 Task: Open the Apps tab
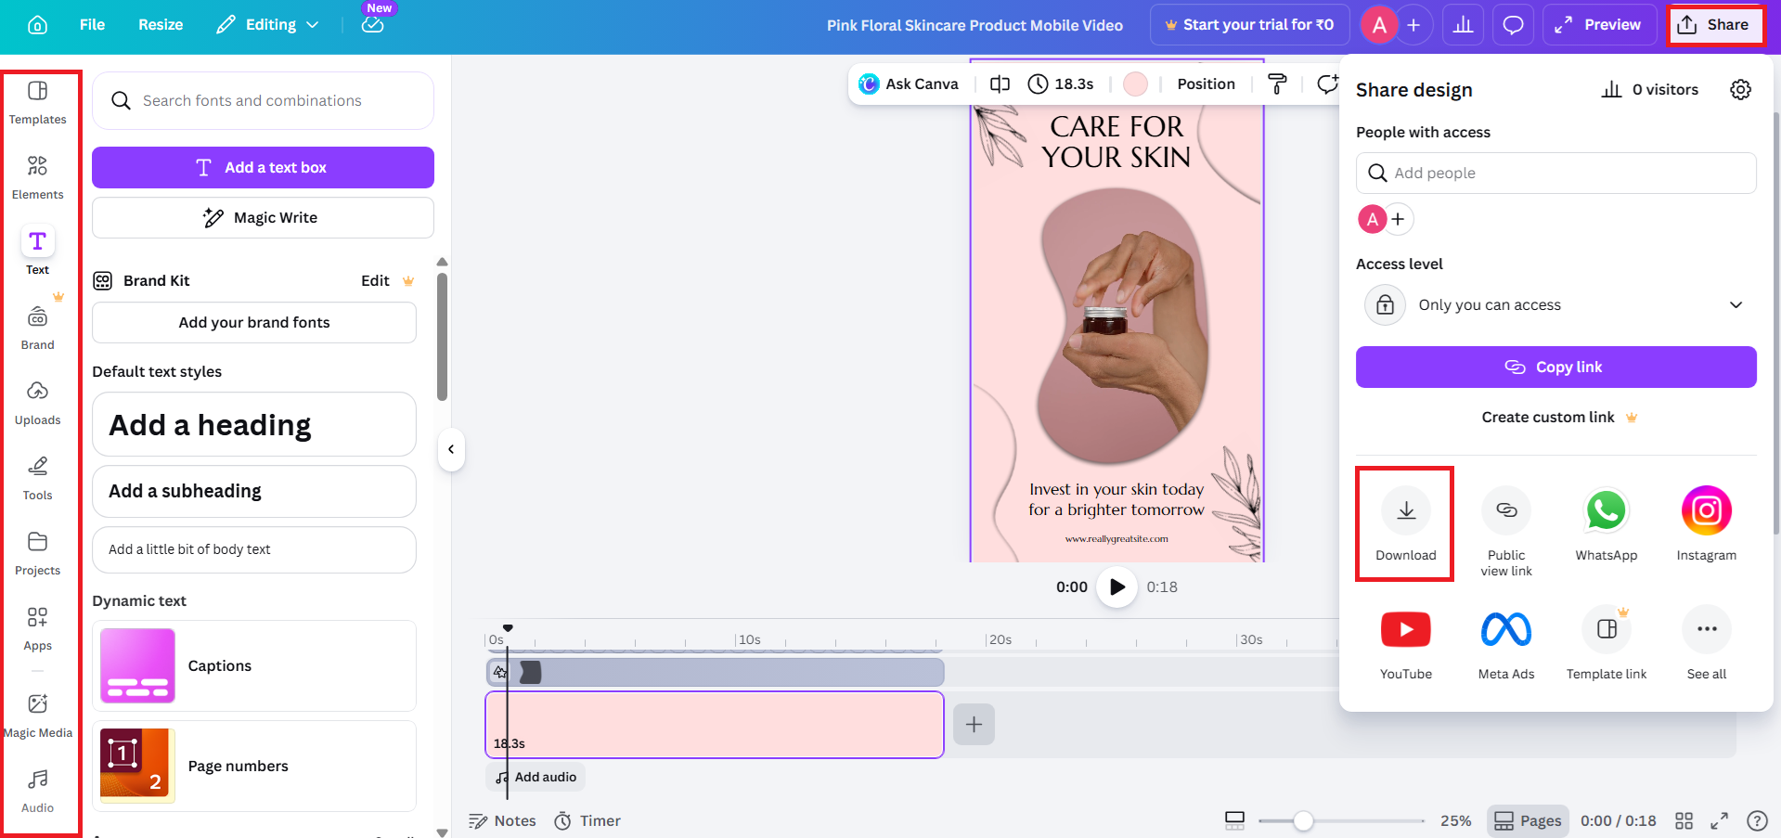(38, 628)
